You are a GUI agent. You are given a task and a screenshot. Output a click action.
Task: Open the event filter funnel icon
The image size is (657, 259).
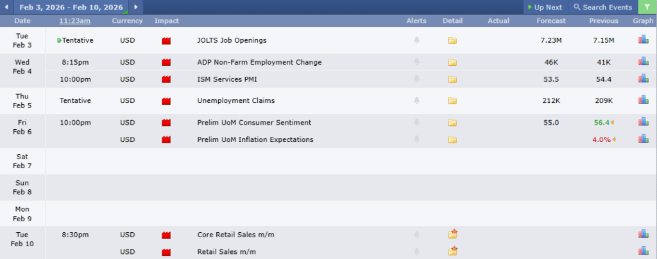point(647,7)
